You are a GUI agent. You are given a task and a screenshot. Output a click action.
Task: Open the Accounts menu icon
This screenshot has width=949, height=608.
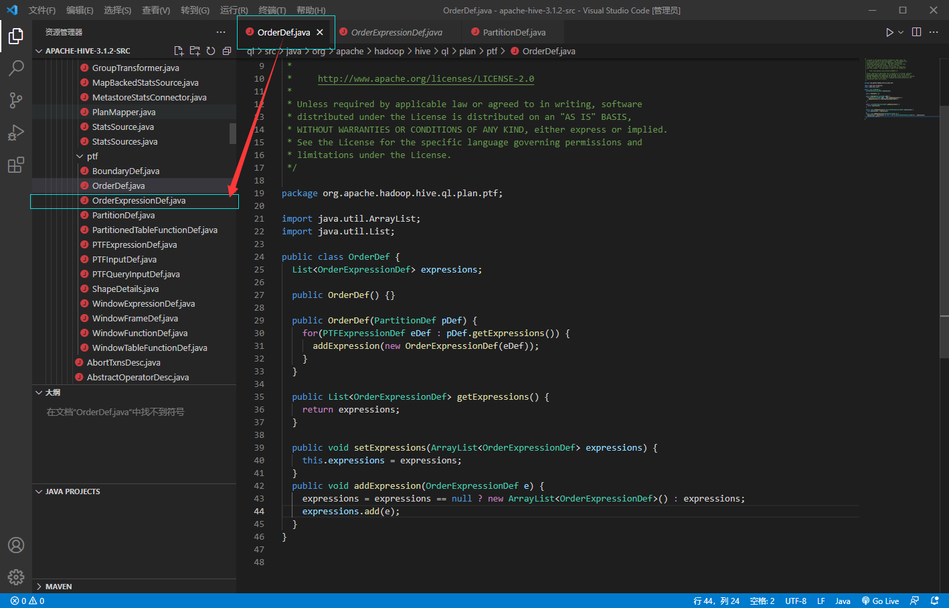(x=16, y=545)
